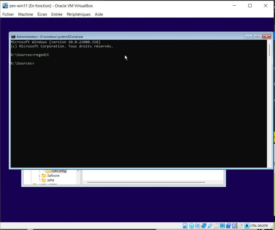Maximize the cmd.exe window
The image size is (275, 230).
[x=258, y=36]
